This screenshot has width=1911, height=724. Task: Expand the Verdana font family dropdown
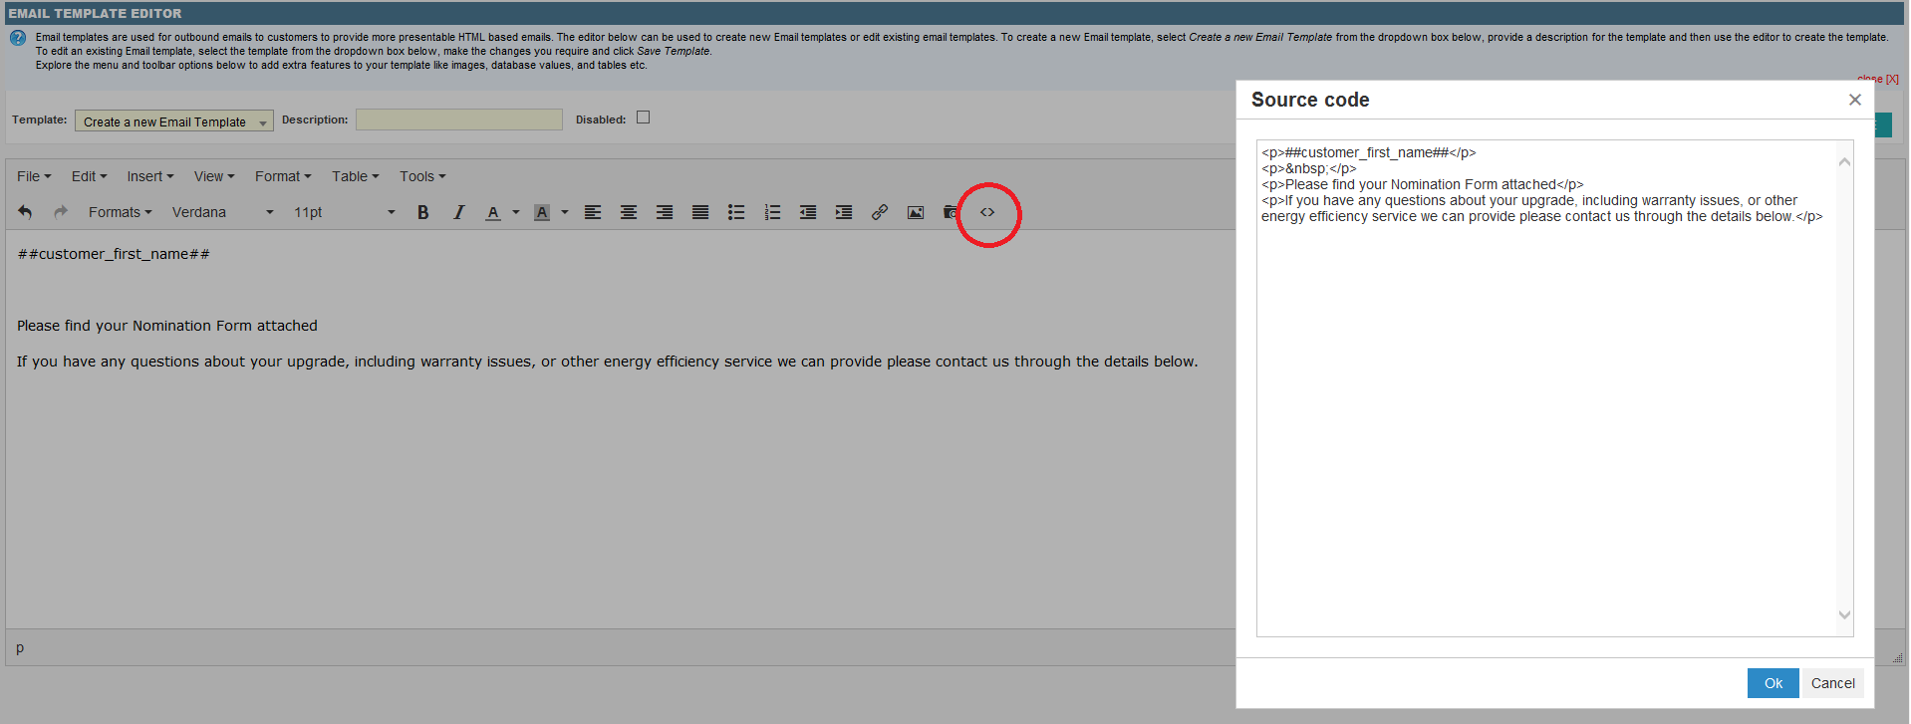click(222, 212)
